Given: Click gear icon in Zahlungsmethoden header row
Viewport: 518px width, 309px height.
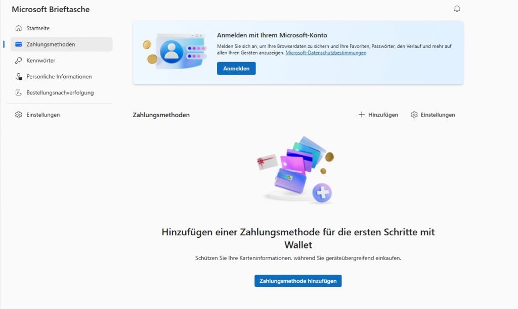Looking at the screenshot, I should click(414, 115).
